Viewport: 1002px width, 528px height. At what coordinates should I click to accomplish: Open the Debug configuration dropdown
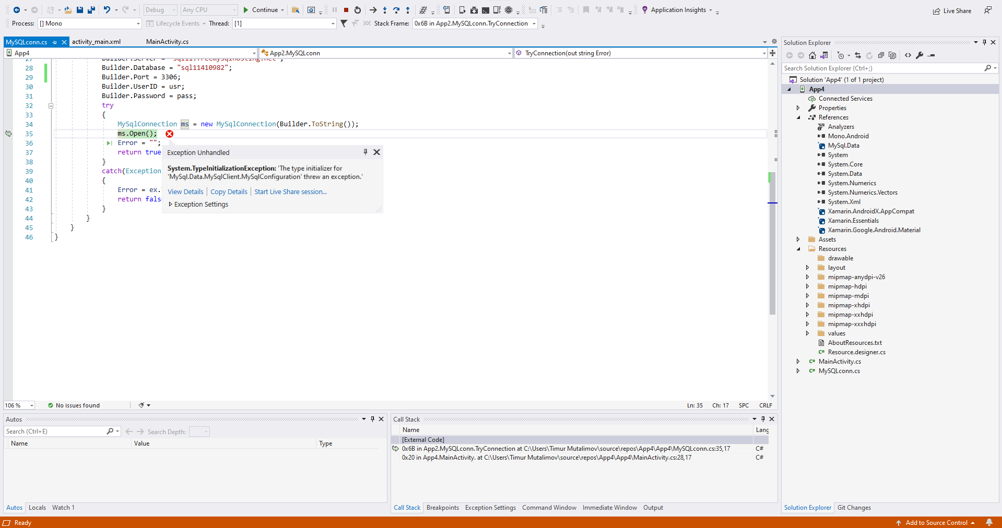coord(160,10)
